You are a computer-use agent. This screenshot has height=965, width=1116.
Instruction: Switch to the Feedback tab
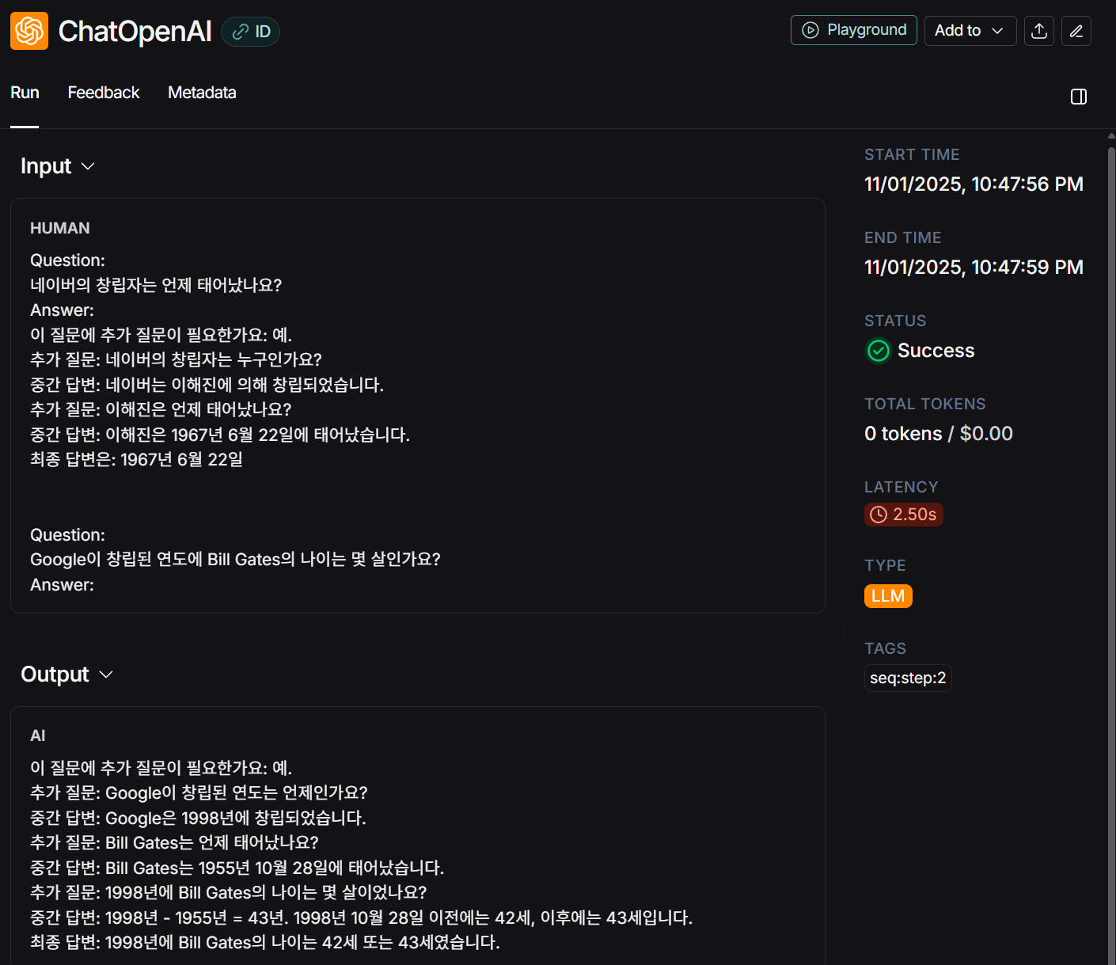click(104, 93)
